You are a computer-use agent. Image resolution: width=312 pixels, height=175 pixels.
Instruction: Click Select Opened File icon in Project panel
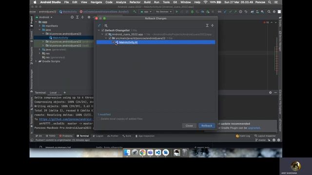click(x=72, y=17)
